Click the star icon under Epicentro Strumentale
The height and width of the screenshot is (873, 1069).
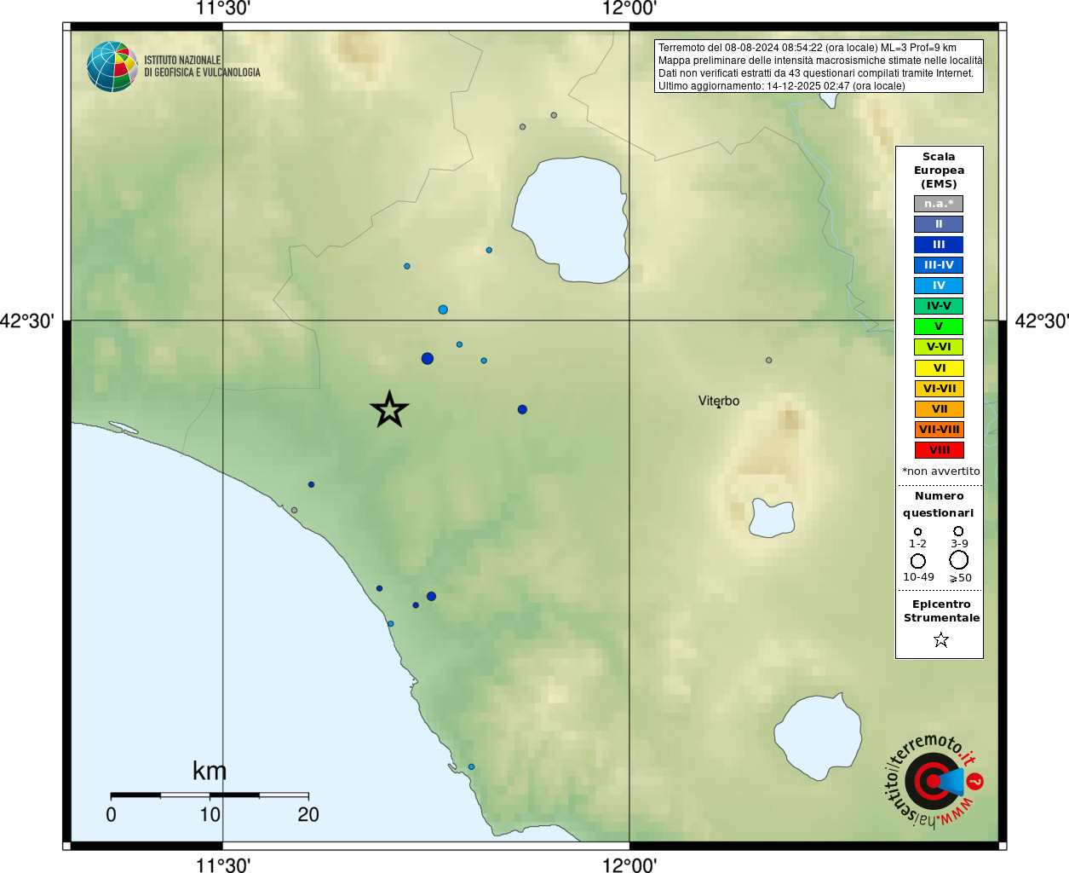(x=940, y=639)
